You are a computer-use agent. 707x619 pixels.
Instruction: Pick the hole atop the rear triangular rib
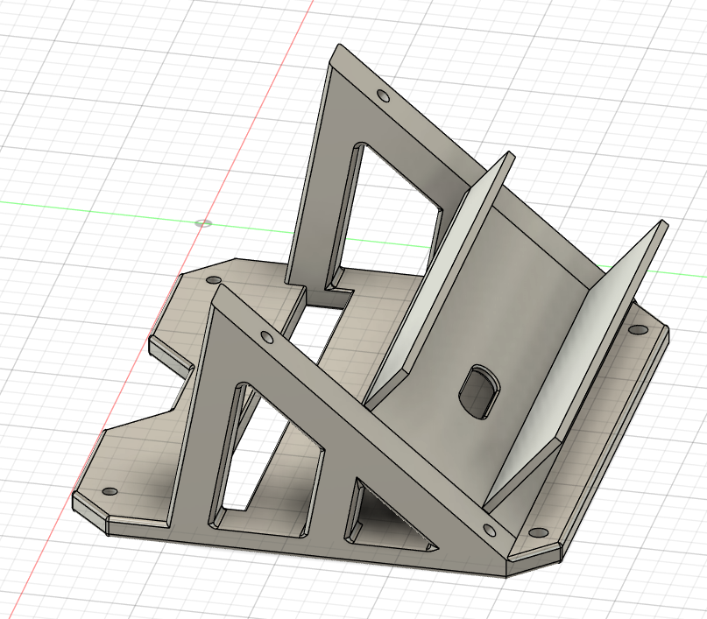pos(383,96)
